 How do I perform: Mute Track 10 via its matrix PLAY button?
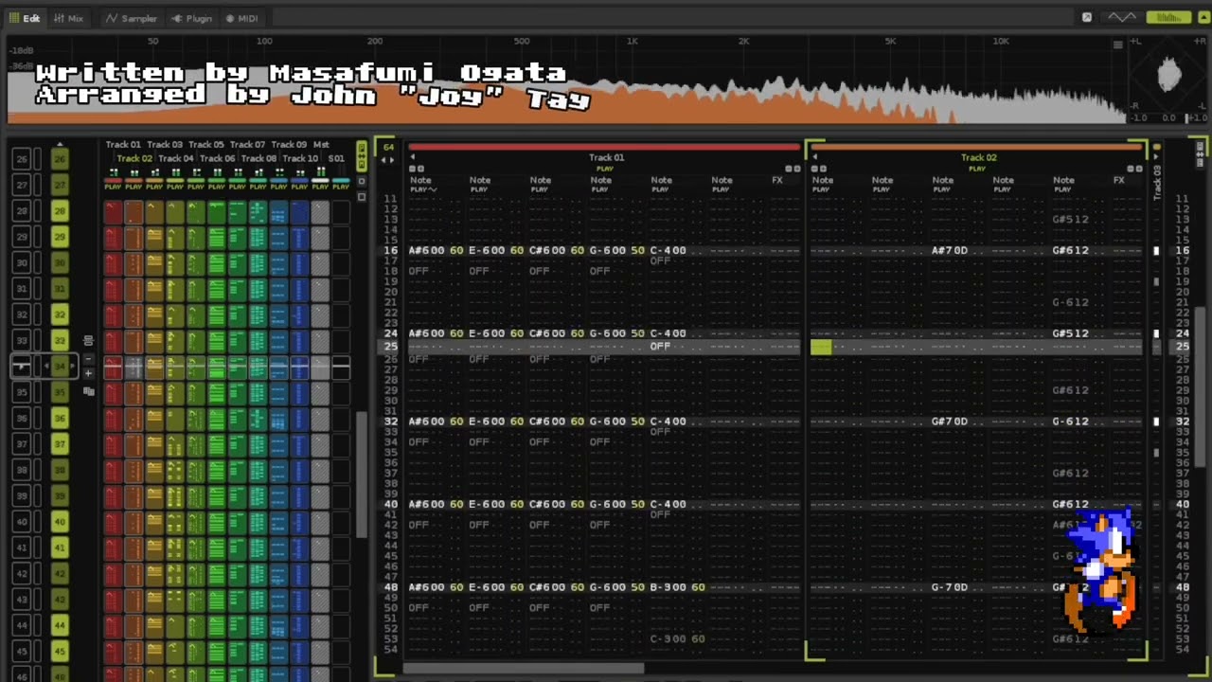tap(299, 187)
